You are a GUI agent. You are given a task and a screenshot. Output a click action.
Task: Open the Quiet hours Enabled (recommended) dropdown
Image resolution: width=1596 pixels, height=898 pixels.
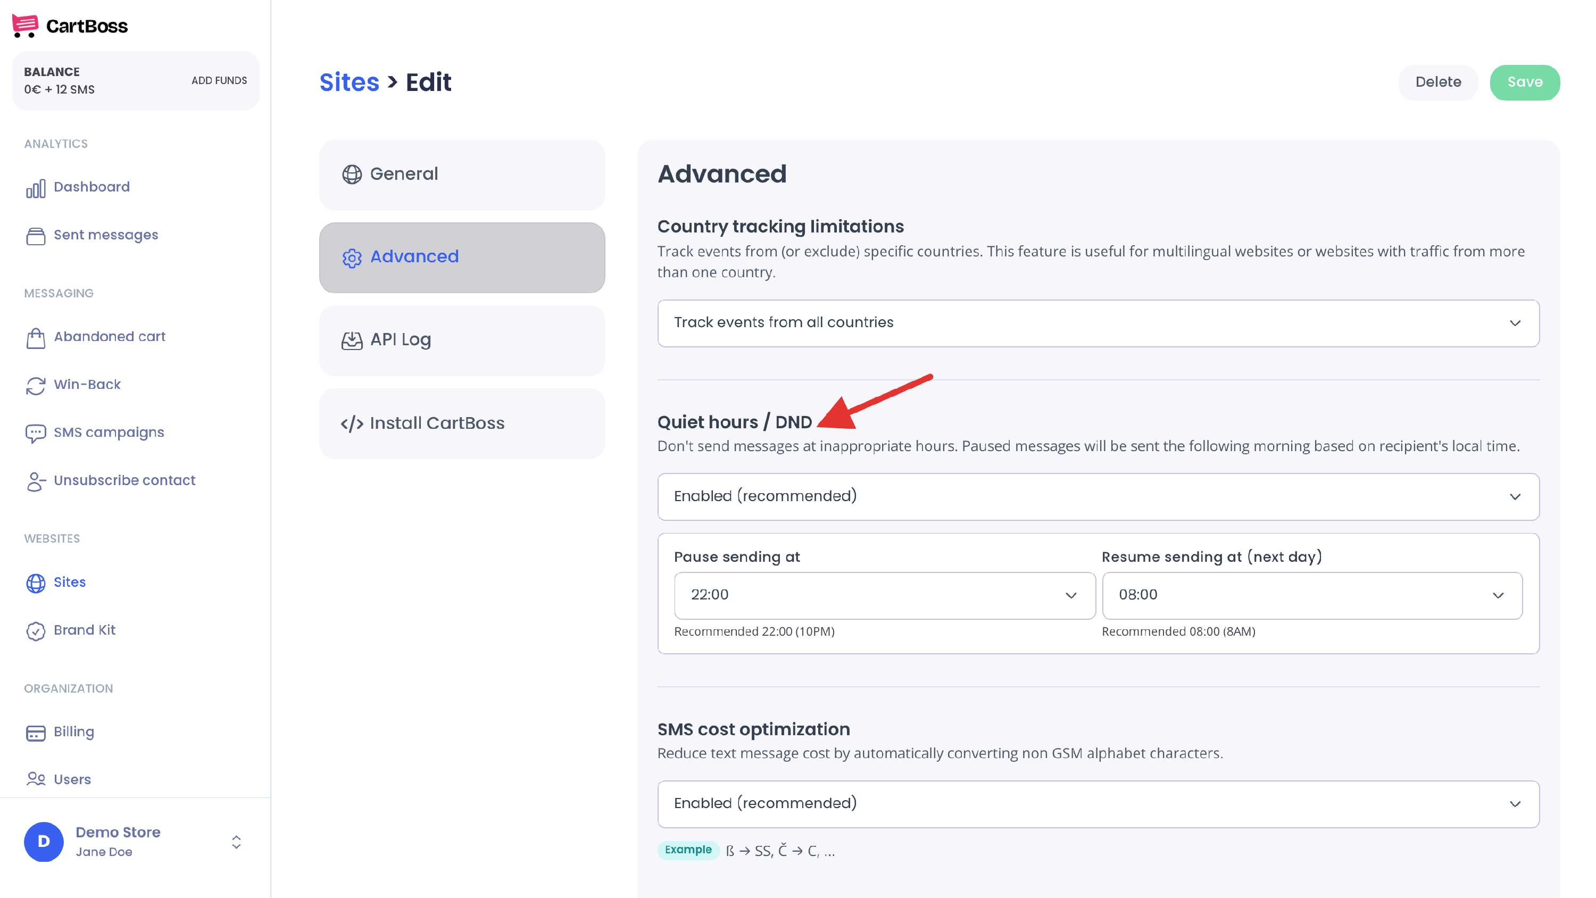1098,497
